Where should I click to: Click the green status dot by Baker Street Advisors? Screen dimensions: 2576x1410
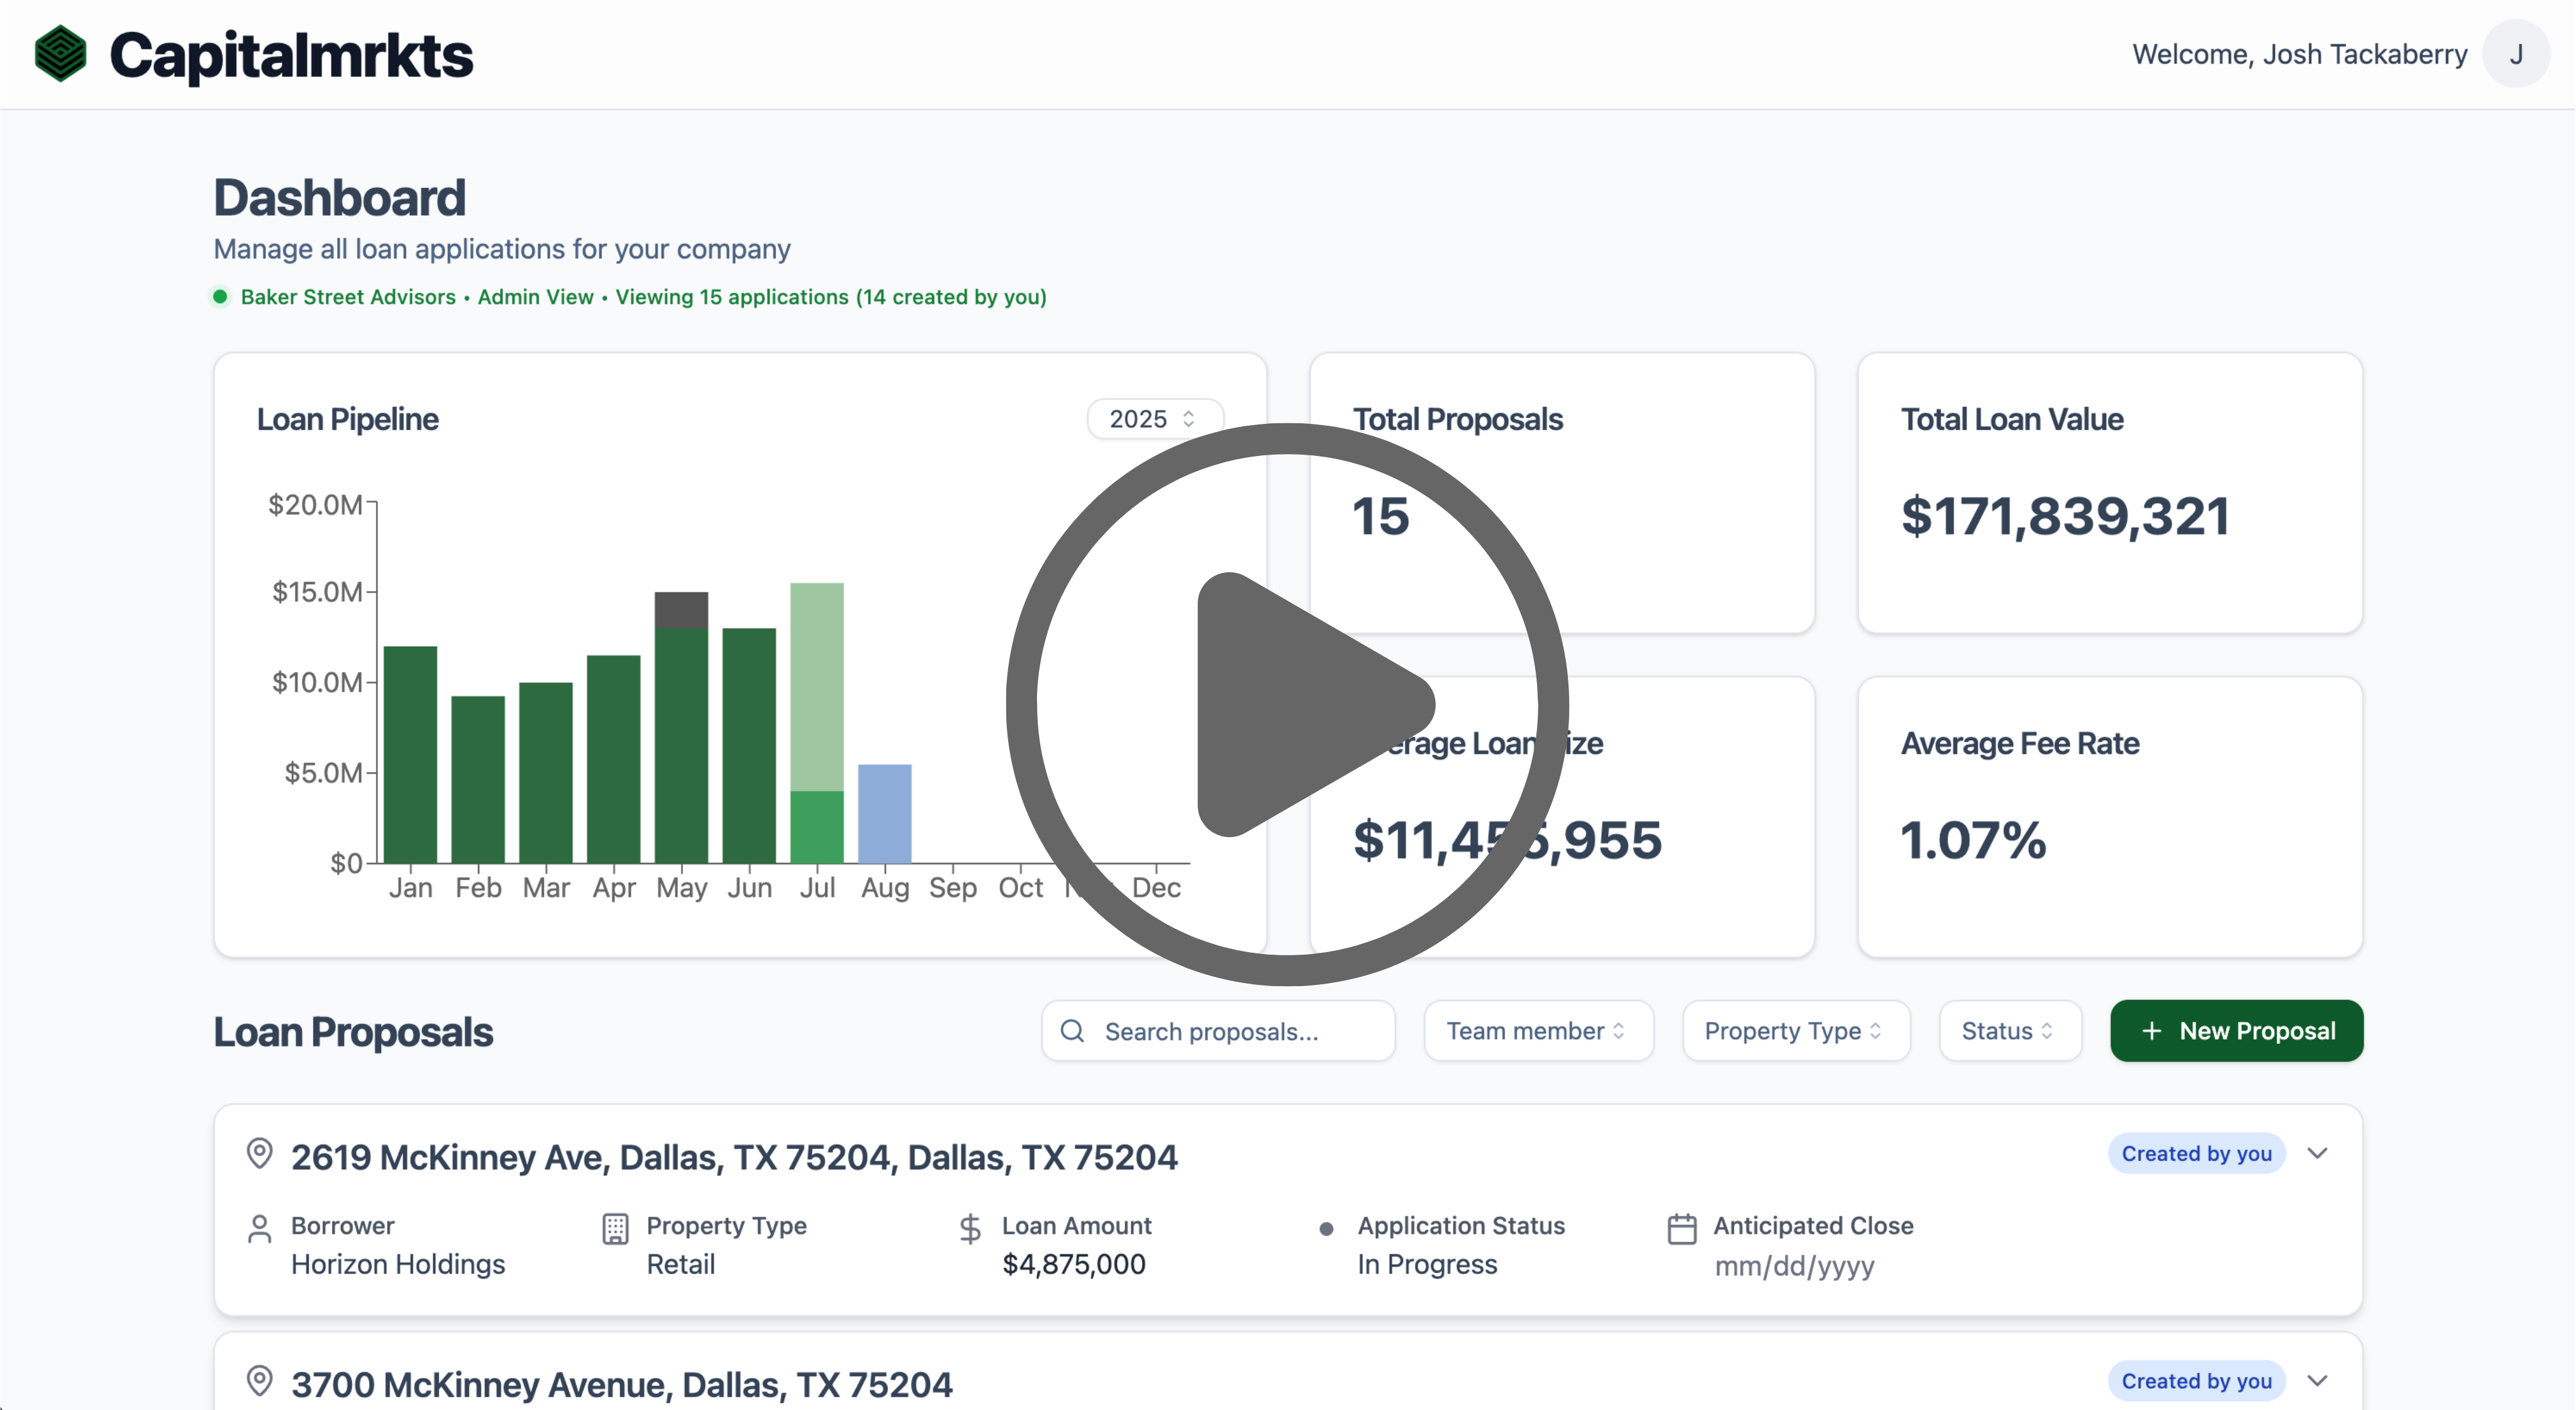click(220, 296)
